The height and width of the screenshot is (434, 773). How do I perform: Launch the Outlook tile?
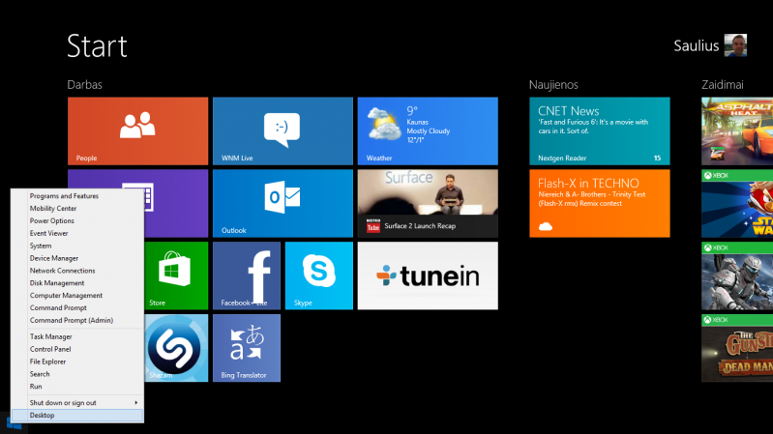pyautogui.click(x=282, y=203)
